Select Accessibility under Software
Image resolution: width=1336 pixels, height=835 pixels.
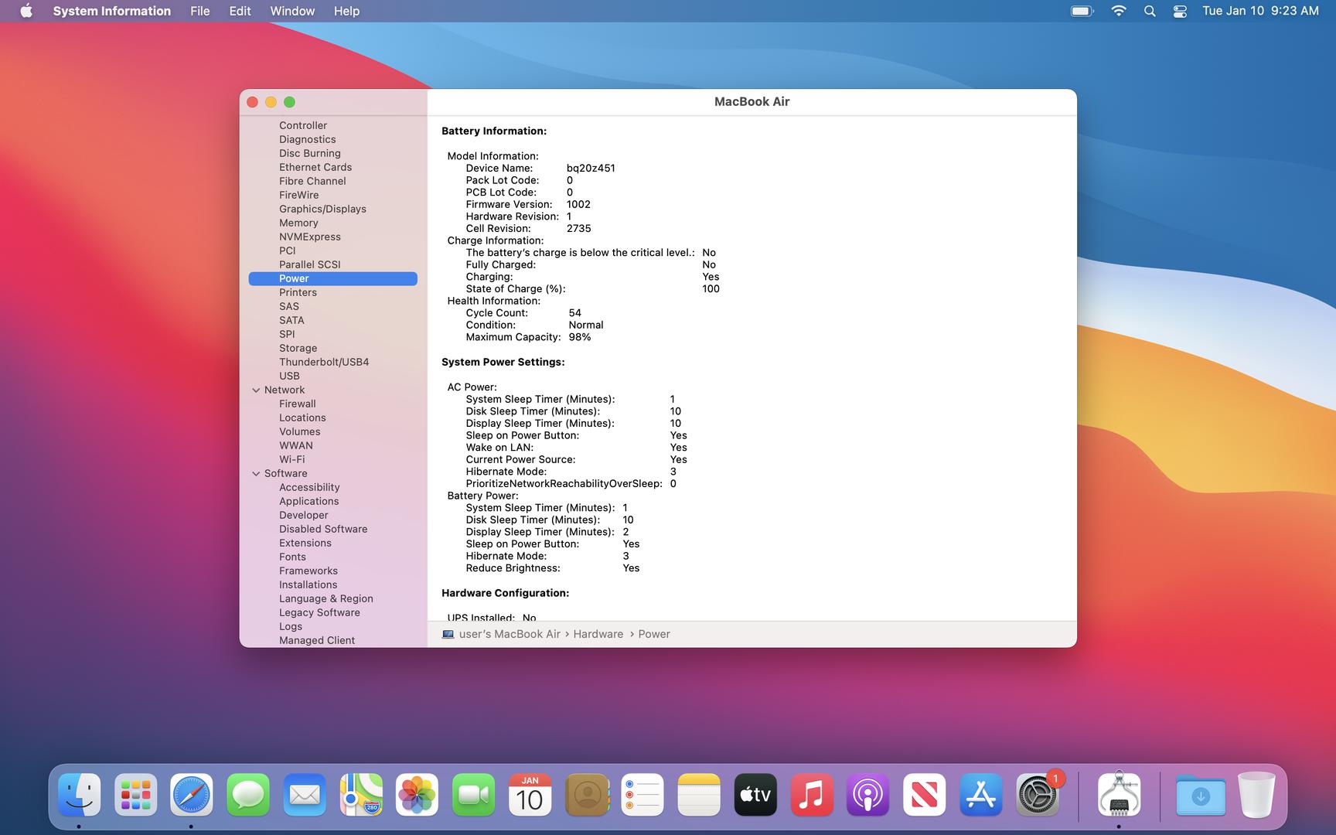(309, 487)
